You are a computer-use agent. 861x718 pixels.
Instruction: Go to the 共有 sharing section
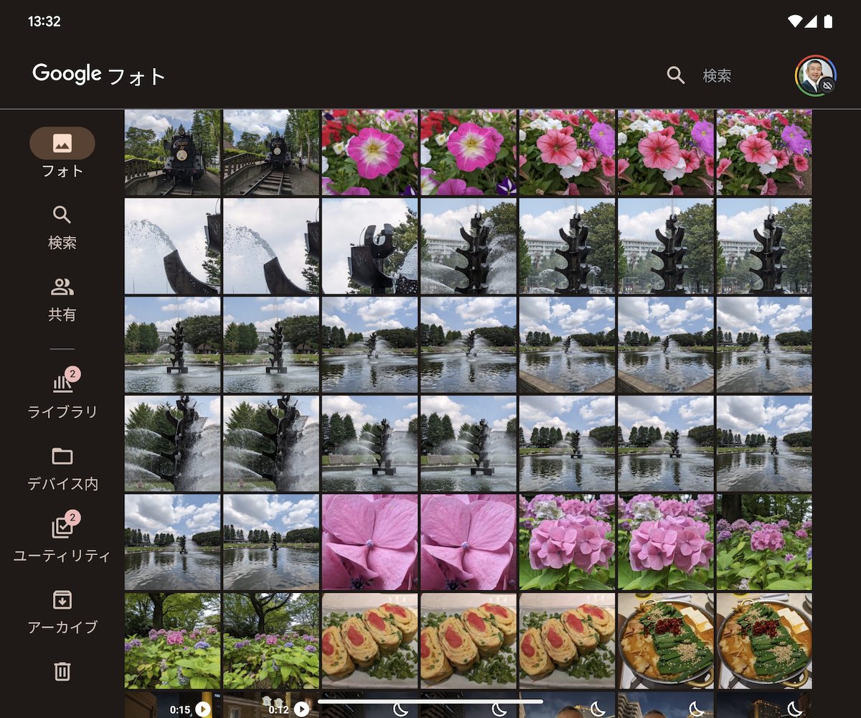coord(62,300)
